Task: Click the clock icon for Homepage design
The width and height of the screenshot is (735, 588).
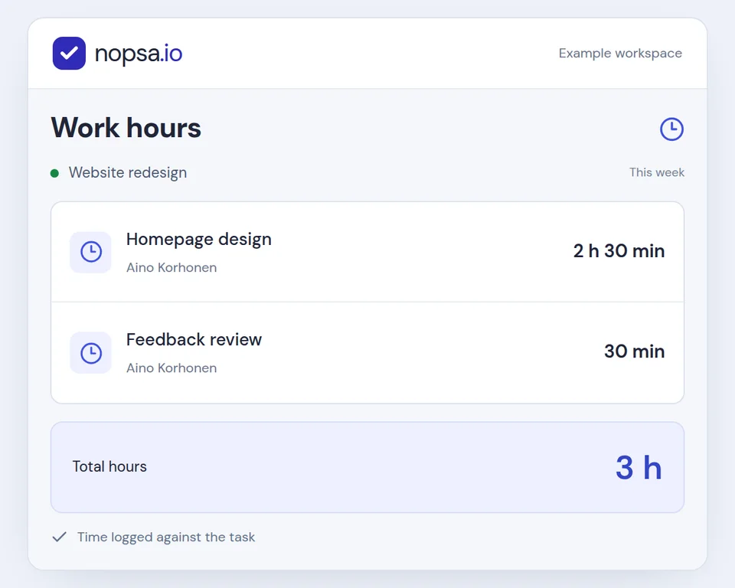Action: [91, 252]
